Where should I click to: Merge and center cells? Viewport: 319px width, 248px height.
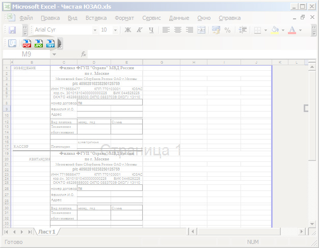point(201,30)
